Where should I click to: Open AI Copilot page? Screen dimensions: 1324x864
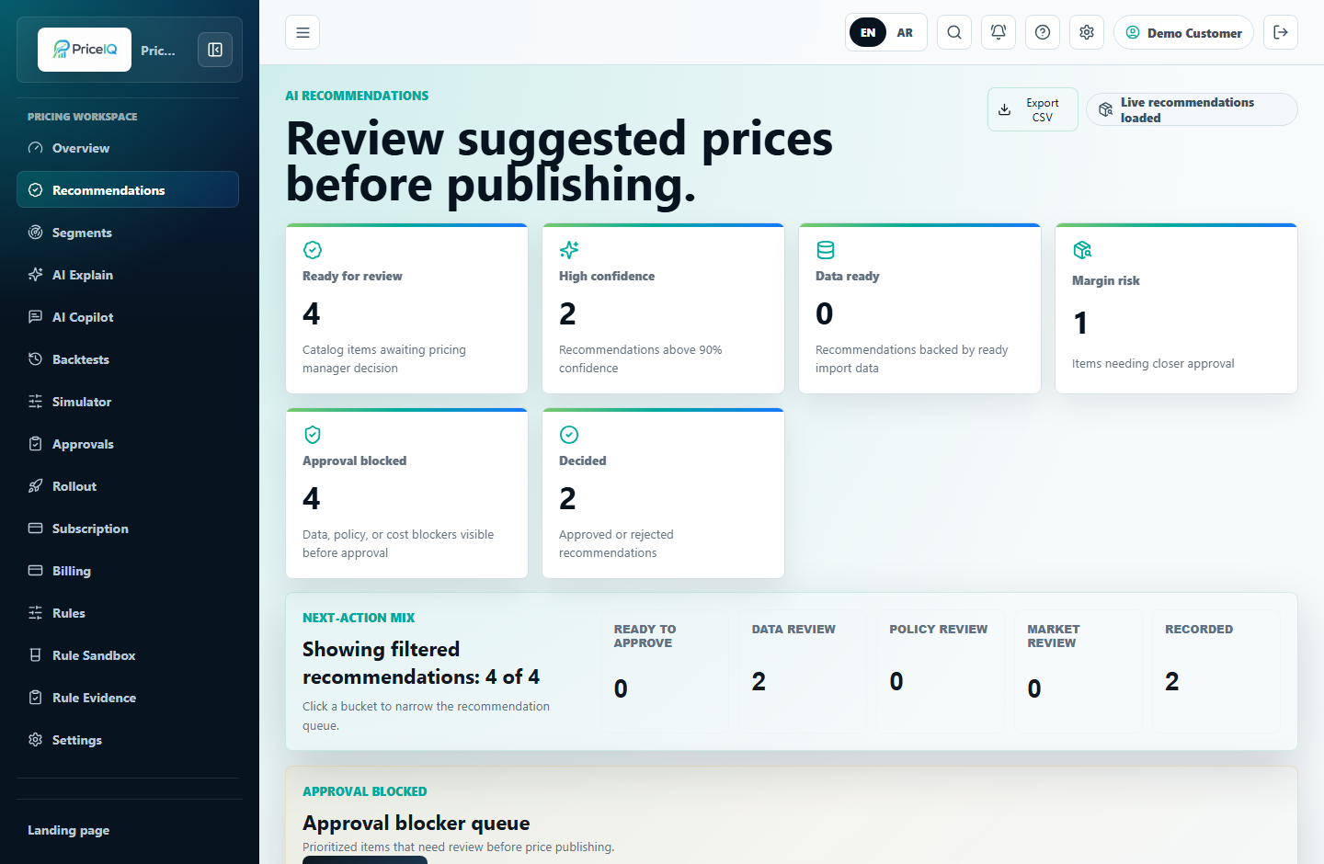[128, 317]
